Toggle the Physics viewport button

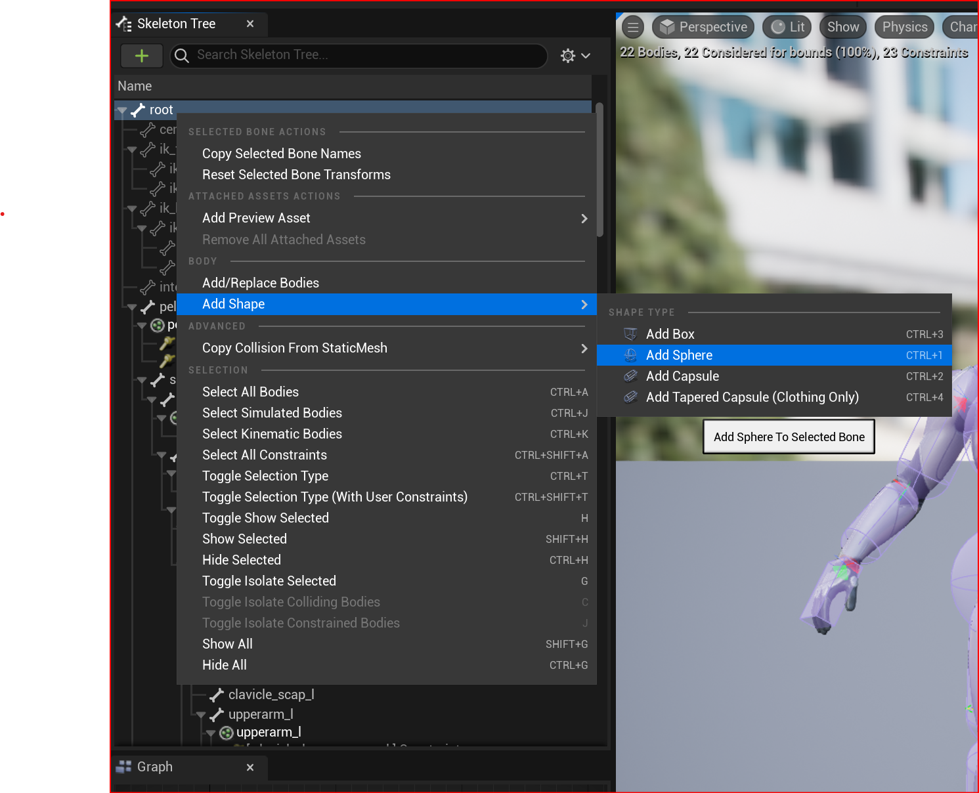[x=903, y=27]
